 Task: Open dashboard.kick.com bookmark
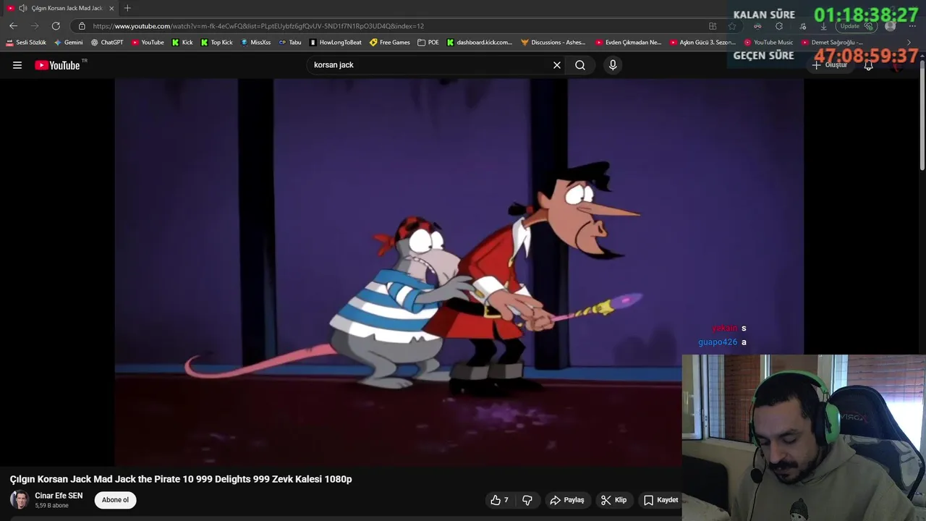pyautogui.click(x=480, y=42)
